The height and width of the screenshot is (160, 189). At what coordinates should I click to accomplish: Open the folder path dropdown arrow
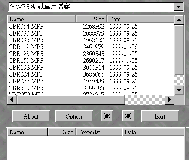[178, 6]
